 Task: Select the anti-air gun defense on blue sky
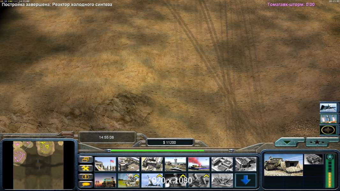[152, 180]
